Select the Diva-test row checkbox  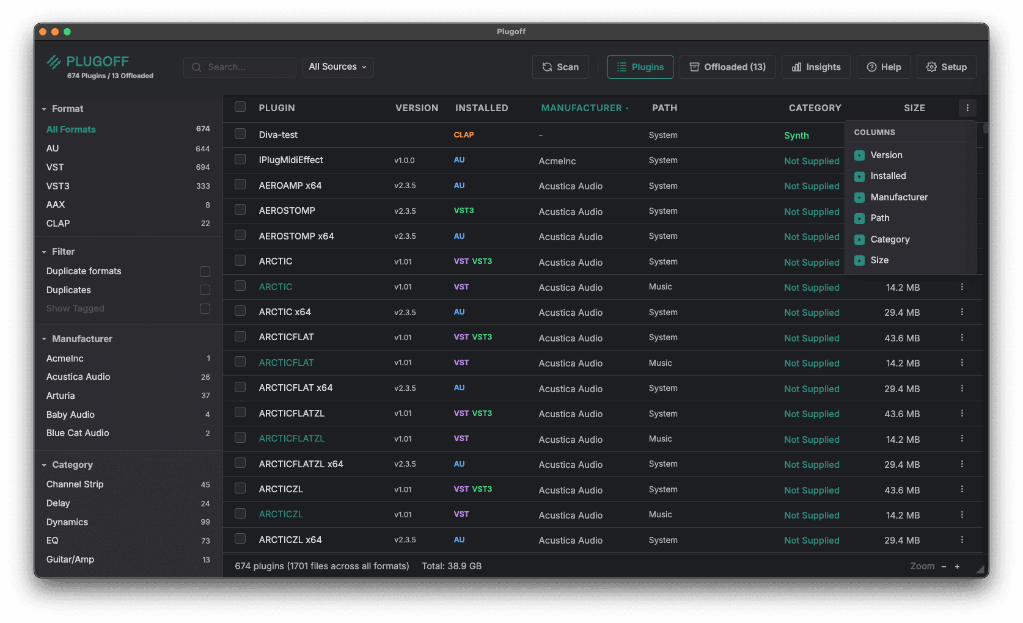click(x=240, y=134)
